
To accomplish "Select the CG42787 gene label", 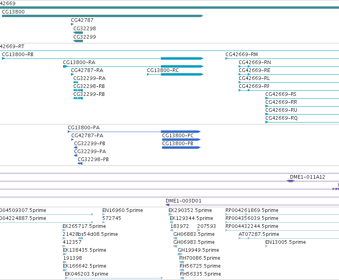I will (x=82, y=20).
